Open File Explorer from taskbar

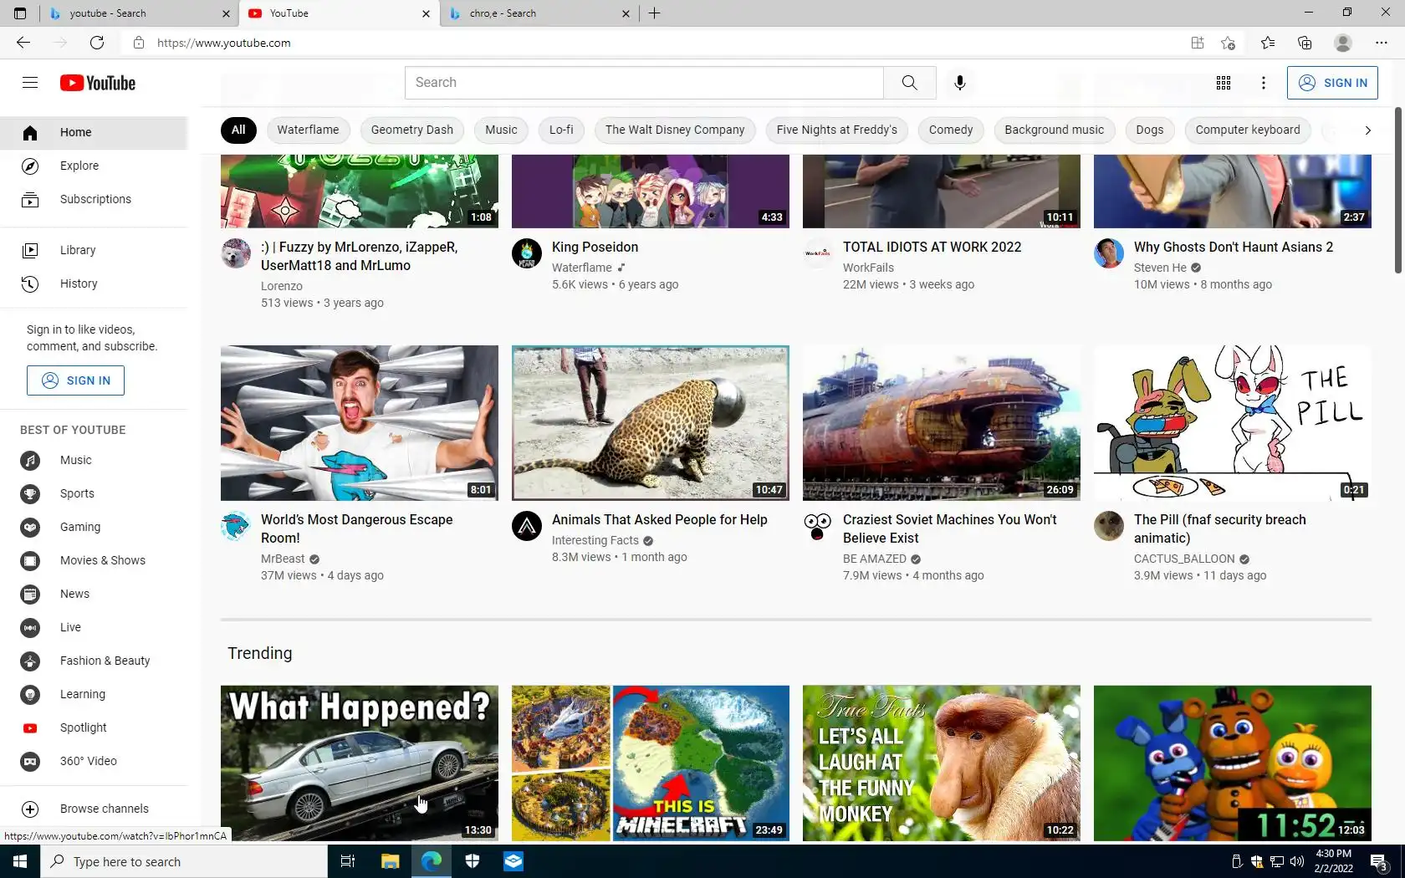click(390, 861)
